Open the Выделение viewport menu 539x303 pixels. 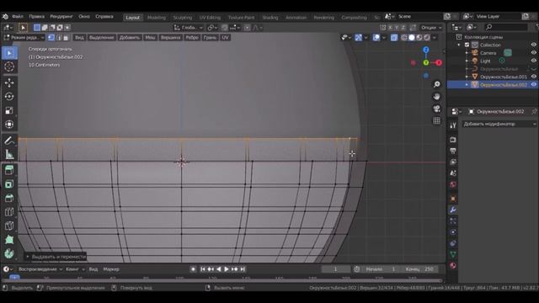(101, 37)
